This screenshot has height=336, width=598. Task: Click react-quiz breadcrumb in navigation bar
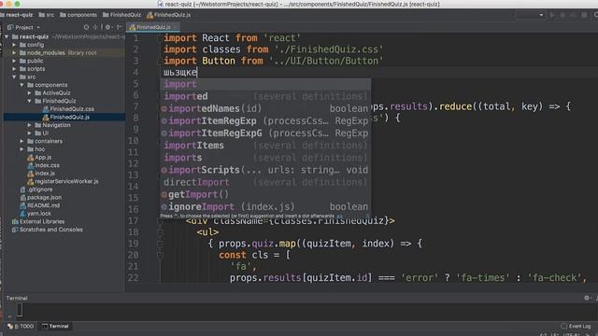pos(17,15)
